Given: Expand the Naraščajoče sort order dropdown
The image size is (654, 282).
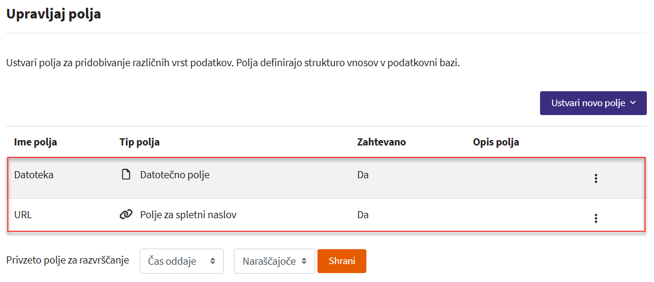Looking at the screenshot, I should [274, 261].
